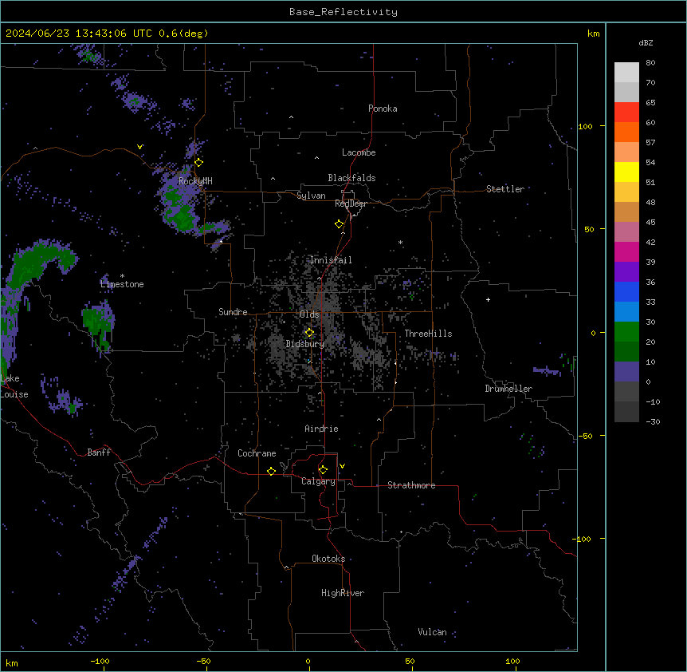Click the Okotoks town label
This screenshot has width=687, height=672.
(328, 559)
